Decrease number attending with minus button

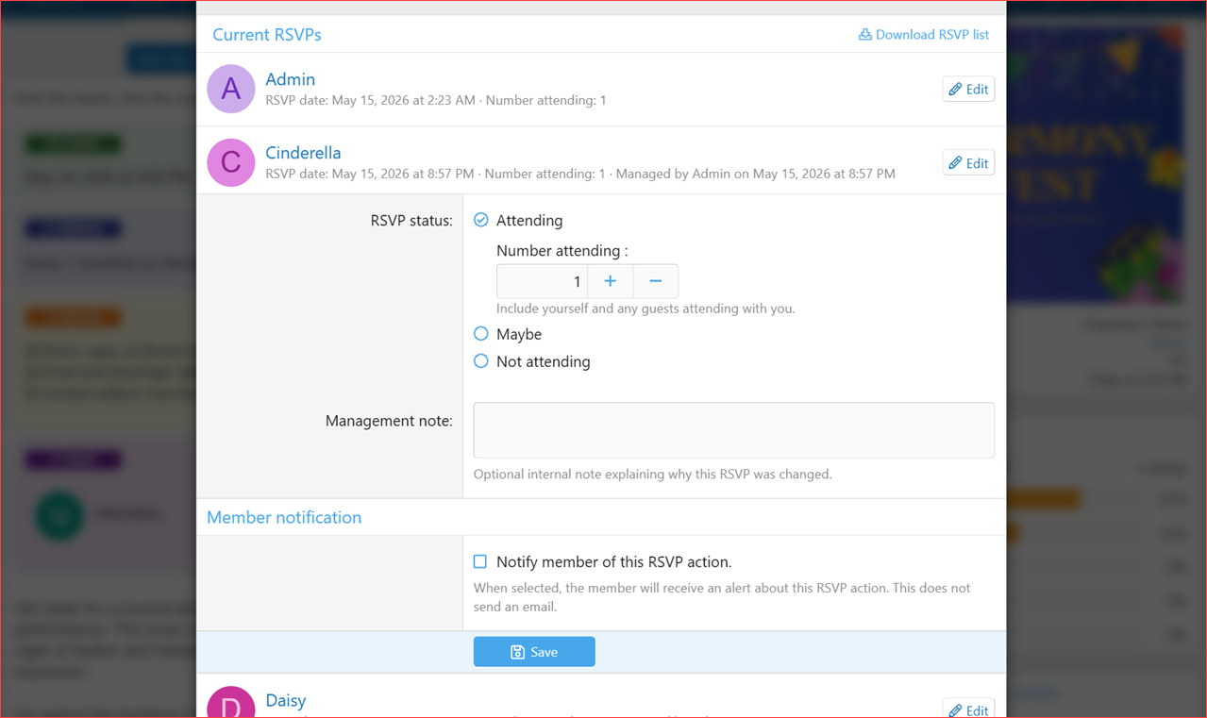click(x=656, y=281)
